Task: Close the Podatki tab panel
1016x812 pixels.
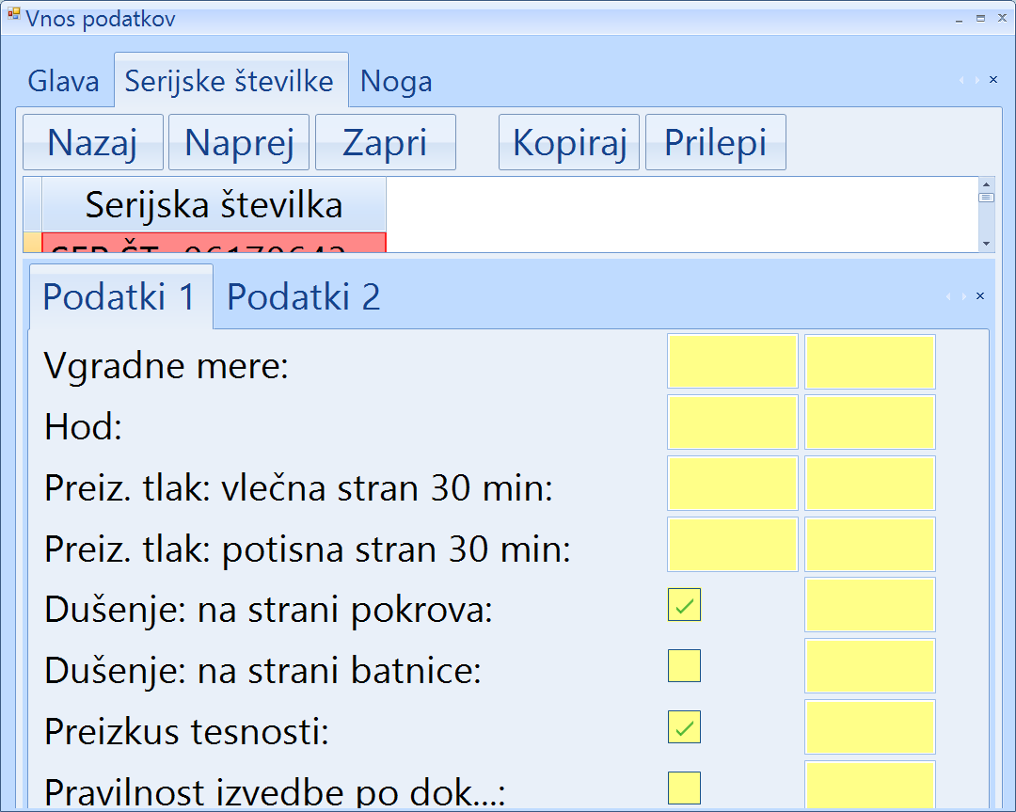Action: pos(980,295)
